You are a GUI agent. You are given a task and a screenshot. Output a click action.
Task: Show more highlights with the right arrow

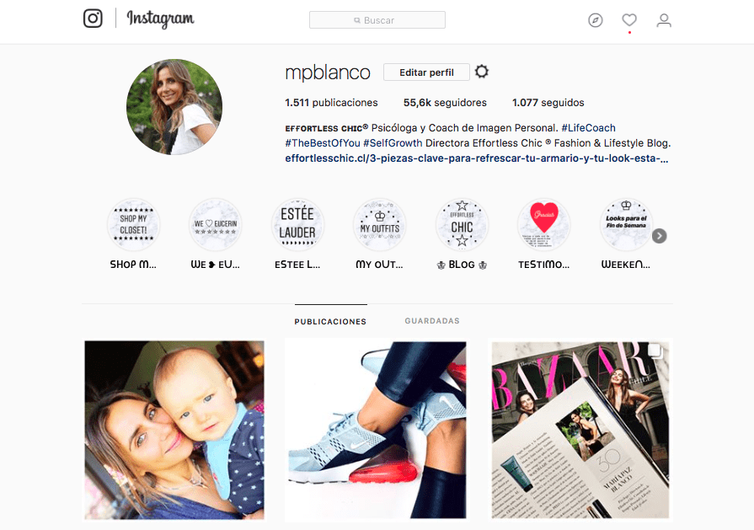[x=660, y=236]
